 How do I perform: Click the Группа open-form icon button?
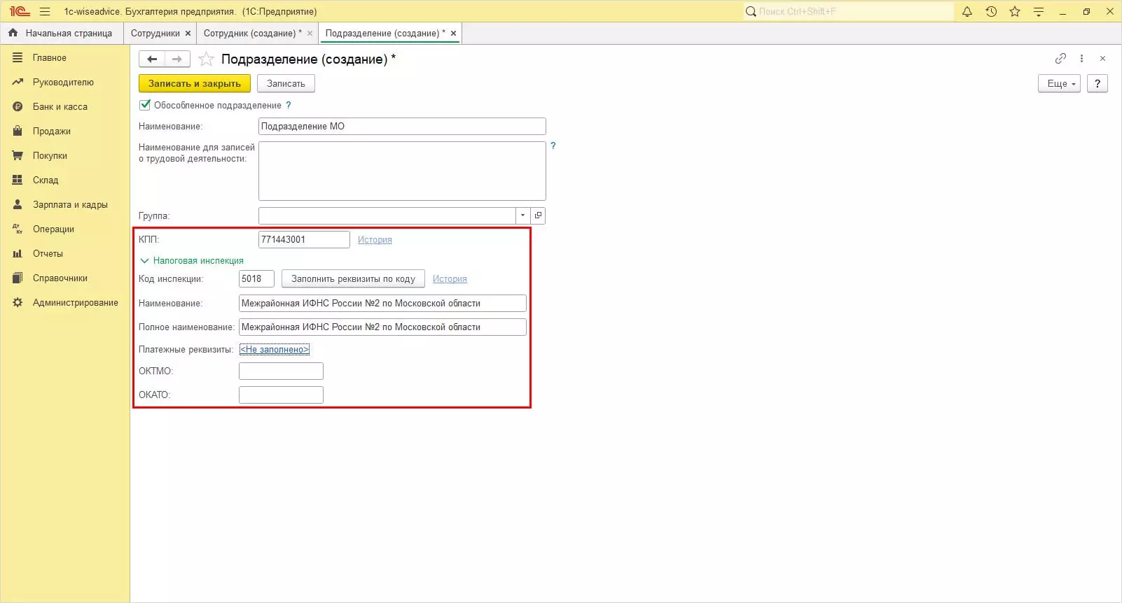coord(538,215)
